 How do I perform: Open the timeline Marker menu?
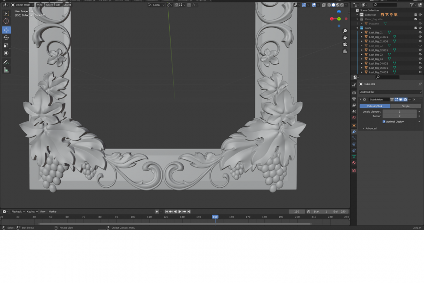tap(53, 212)
